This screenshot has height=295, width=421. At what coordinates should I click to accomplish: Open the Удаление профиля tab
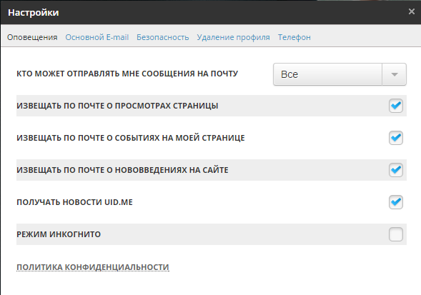point(233,37)
